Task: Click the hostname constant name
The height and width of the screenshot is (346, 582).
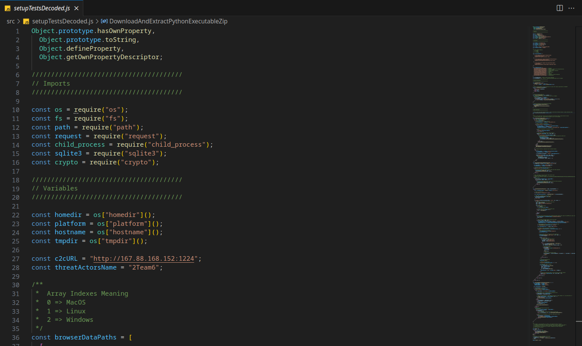Action: point(70,232)
